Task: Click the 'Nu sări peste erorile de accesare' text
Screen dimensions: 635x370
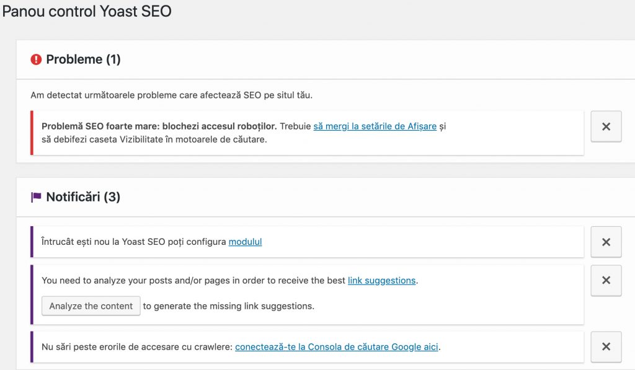Action: tap(136, 346)
